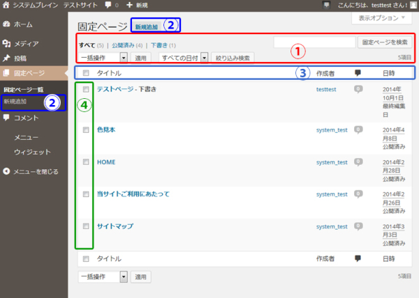Open メニュー in the left sidebar
The height and width of the screenshot is (298, 419).
[27, 137]
